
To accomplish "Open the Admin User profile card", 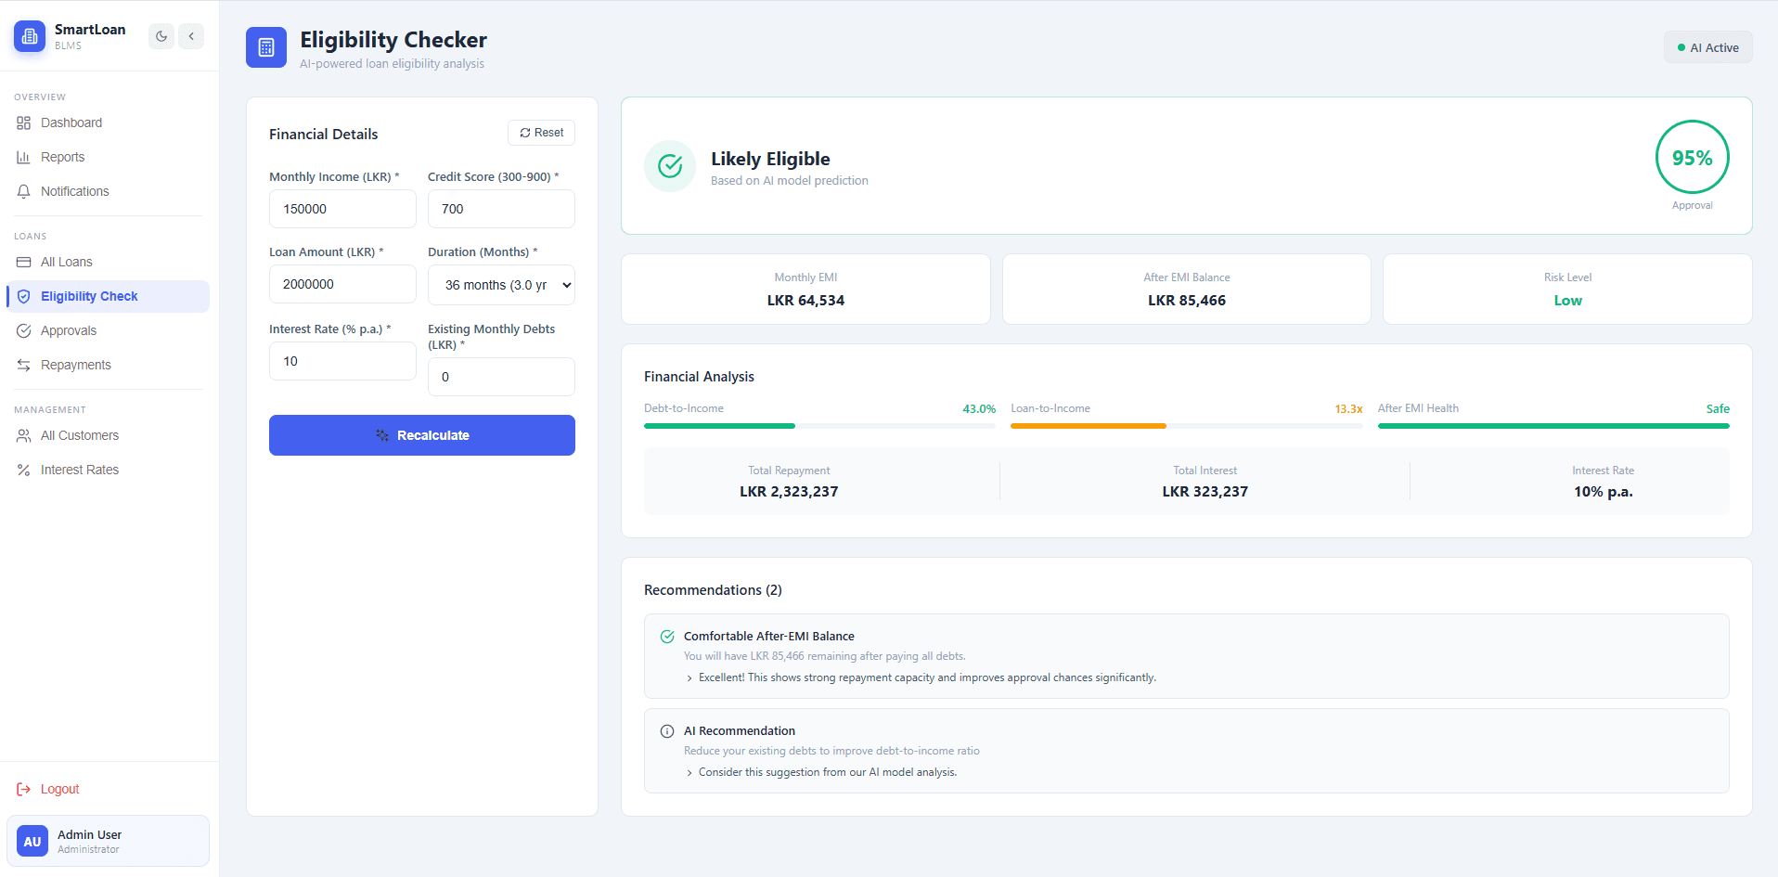I will pos(108,841).
